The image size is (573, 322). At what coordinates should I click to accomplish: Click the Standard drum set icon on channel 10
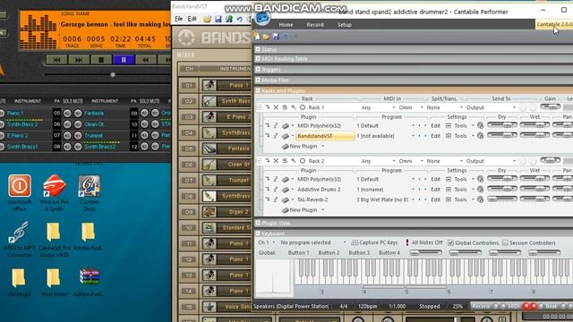(210, 228)
